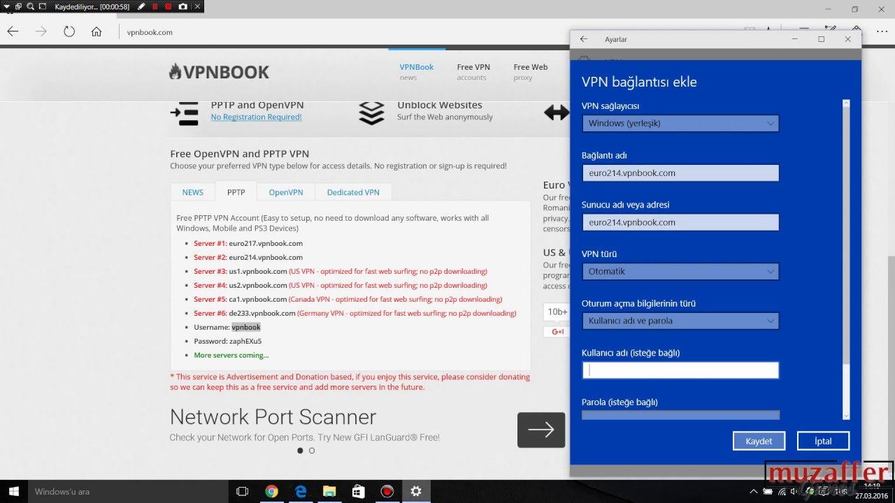This screenshot has width=895, height=503.
Task: Click the Edge home button
Action: tap(96, 31)
